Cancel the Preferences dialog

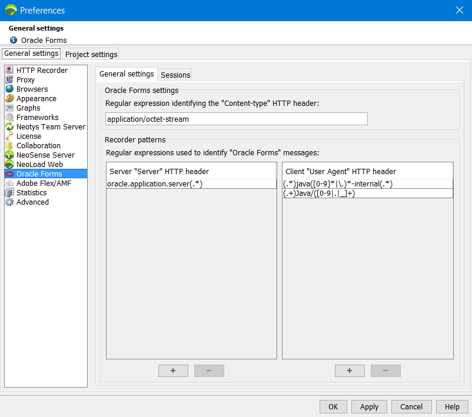coord(411,407)
